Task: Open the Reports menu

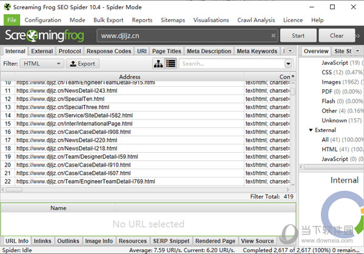Action: click(x=142, y=20)
